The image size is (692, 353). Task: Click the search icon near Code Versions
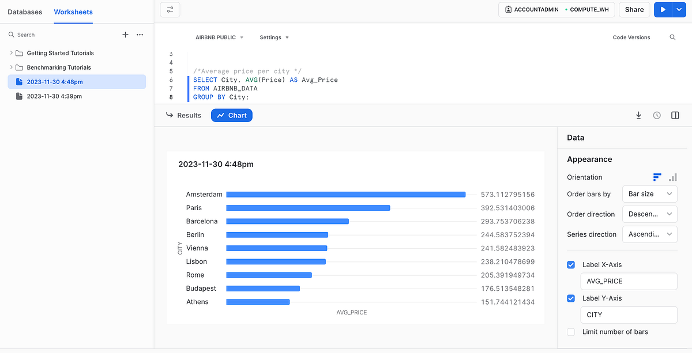672,37
